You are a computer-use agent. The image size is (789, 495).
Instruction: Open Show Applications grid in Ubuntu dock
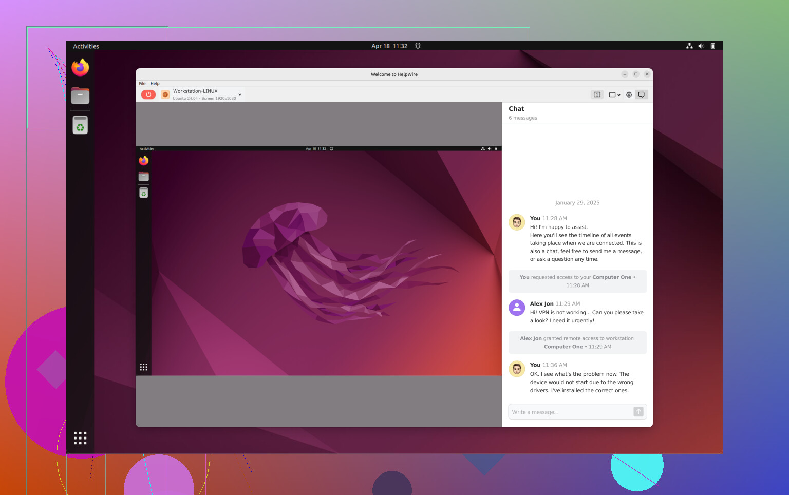[80, 437]
